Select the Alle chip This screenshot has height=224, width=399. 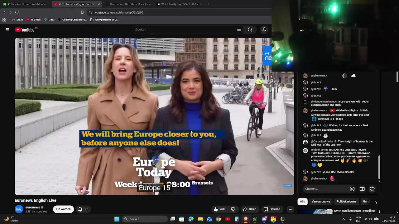point(302,201)
